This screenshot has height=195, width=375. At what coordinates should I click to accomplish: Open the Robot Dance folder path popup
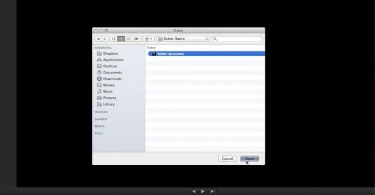click(x=183, y=39)
